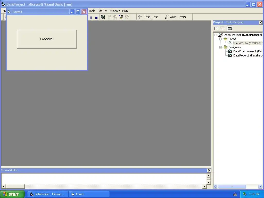Viewport: 264px width, 198px height.
Task: Click inside the Immediate window text area
Action: point(104,179)
